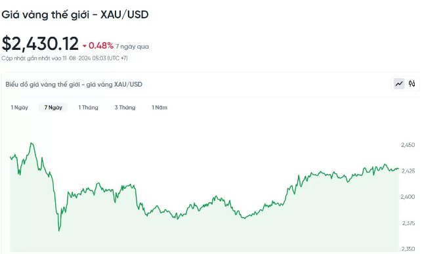Switch to candlestick chart icon
The height and width of the screenshot is (254, 424).
click(x=412, y=84)
